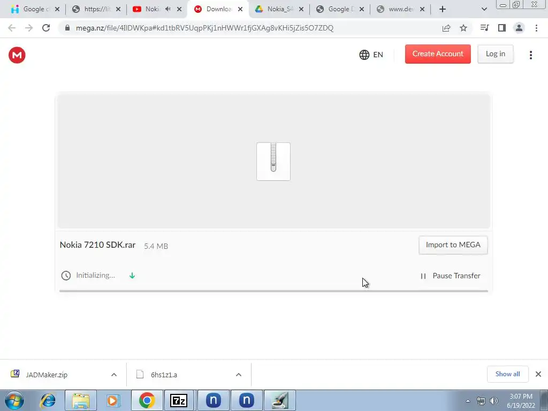Reload the current page
Image resolution: width=548 pixels, height=411 pixels.
pos(46,28)
